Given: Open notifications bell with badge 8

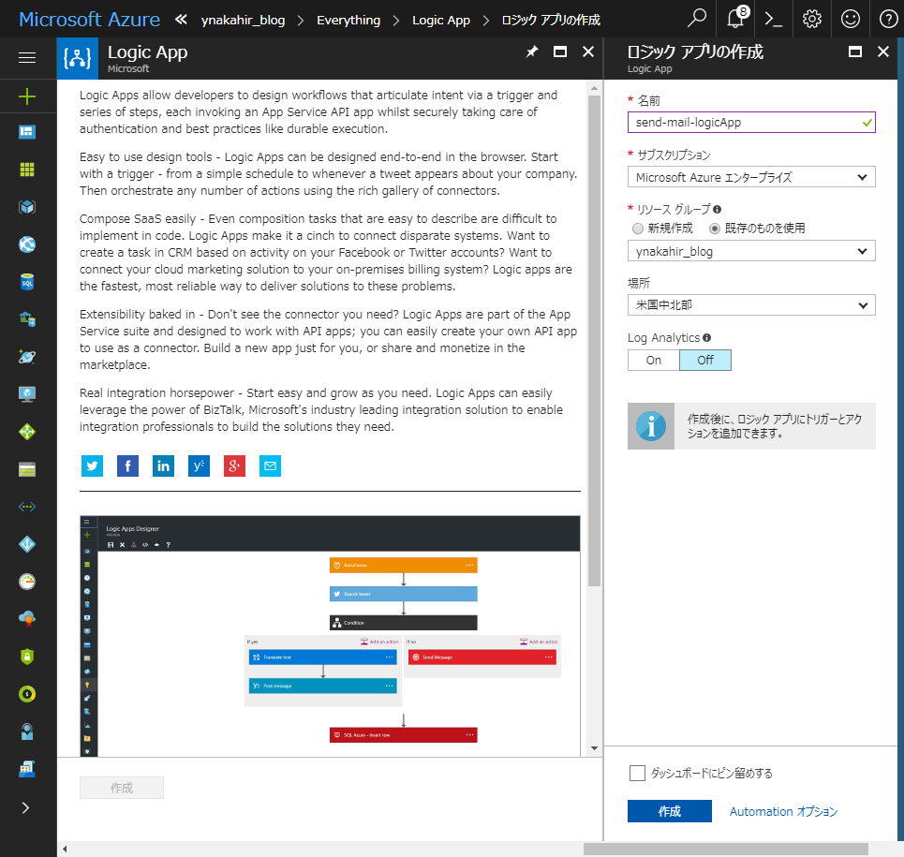Looking at the screenshot, I should click(x=735, y=19).
